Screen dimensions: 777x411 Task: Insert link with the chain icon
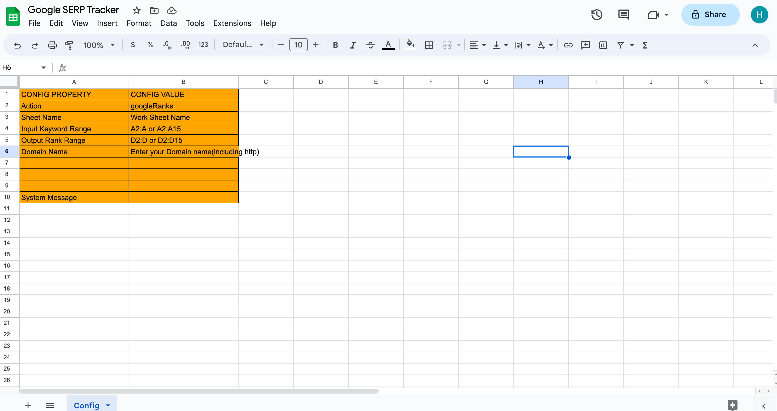pos(568,45)
